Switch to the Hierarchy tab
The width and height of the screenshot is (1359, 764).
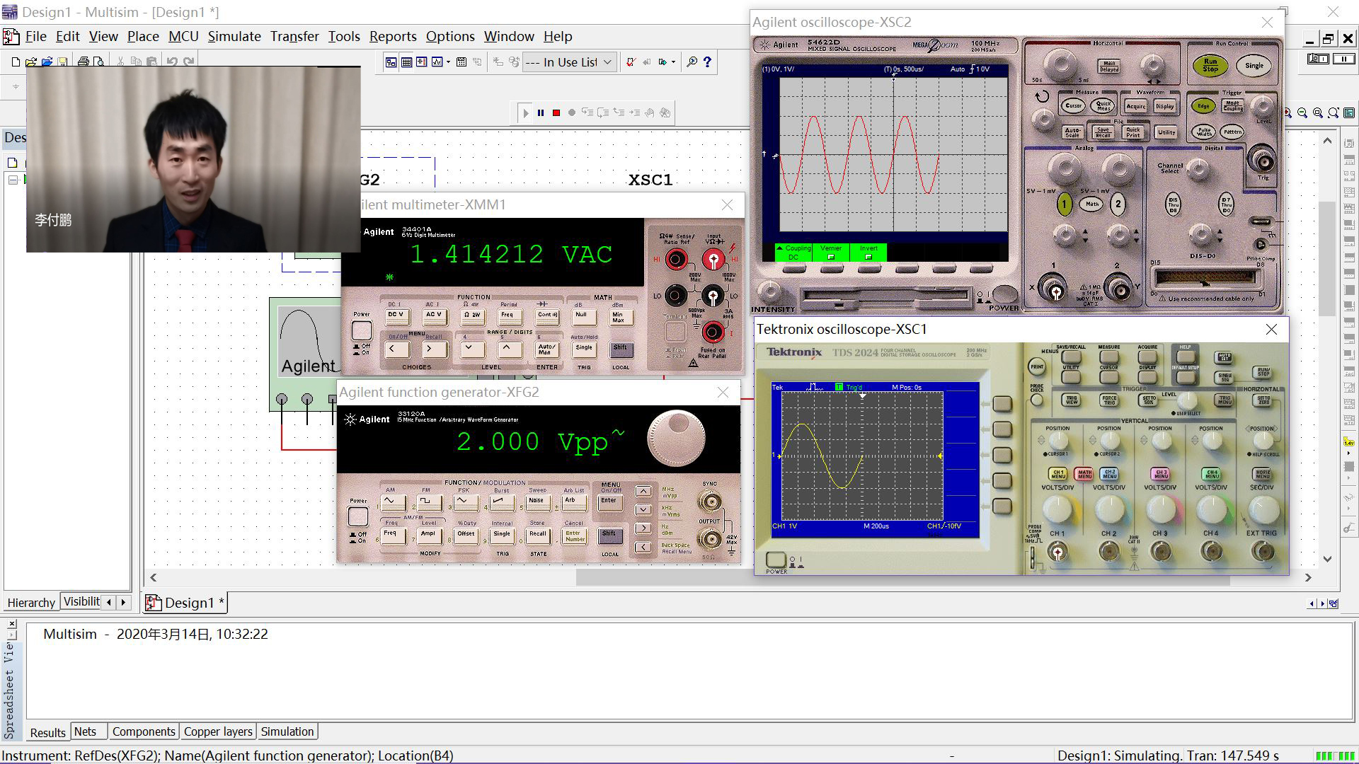31,603
